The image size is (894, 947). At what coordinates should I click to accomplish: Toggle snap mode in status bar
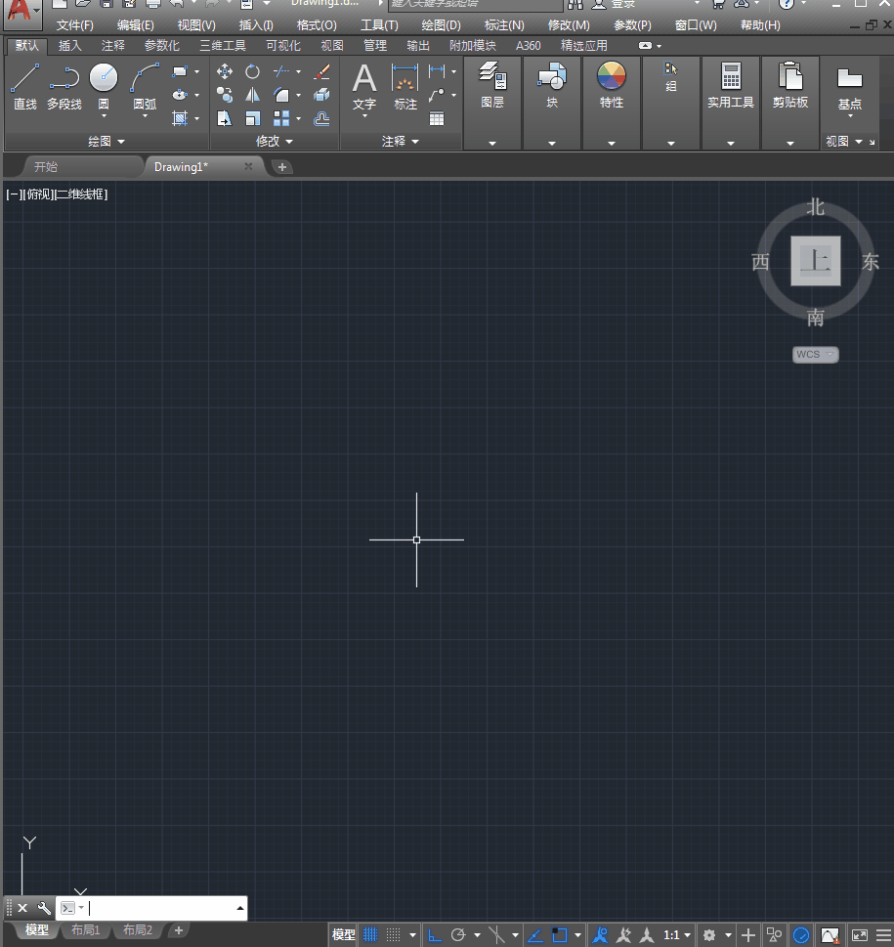(393, 935)
